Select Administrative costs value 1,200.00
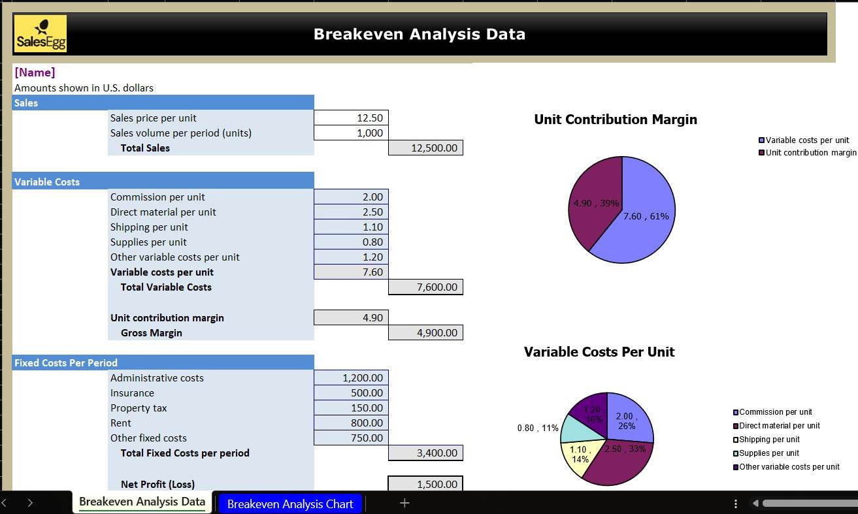 click(351, 377)
